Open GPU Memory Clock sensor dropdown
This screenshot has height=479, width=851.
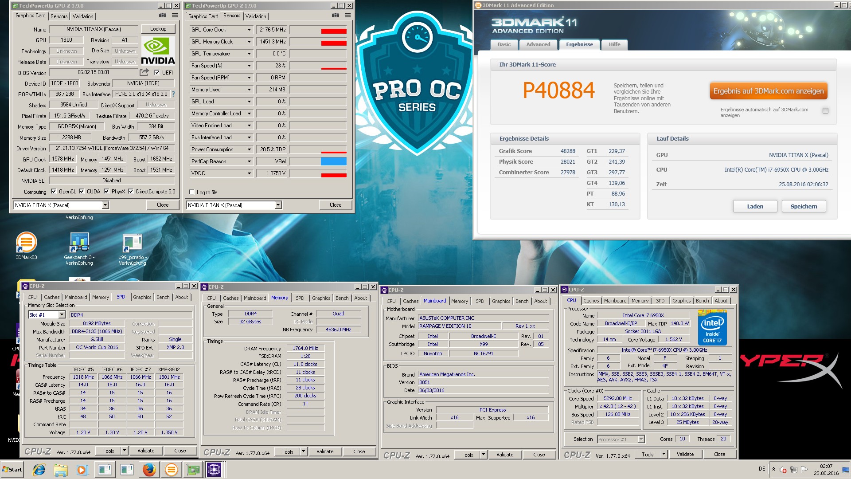249,42
